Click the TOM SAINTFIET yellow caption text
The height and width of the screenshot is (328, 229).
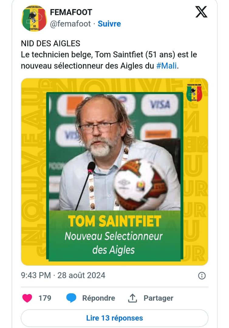point(114,221)
